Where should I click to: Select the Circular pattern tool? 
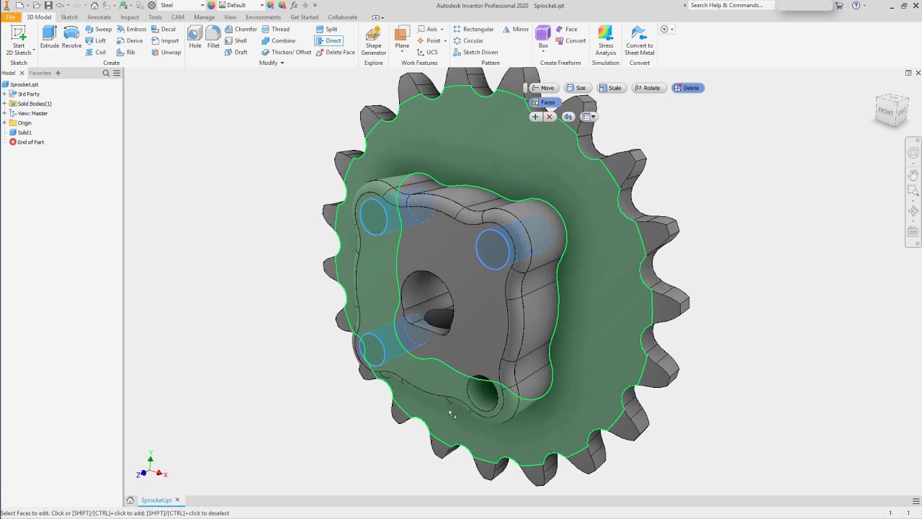pyautogui.click(x=468, y=41)
